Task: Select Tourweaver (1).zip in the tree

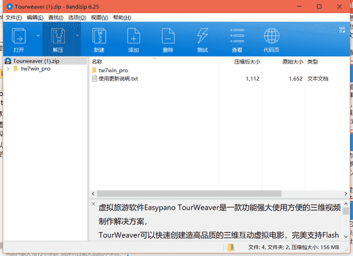Action: pyautogui.click(x=36, y=61)
